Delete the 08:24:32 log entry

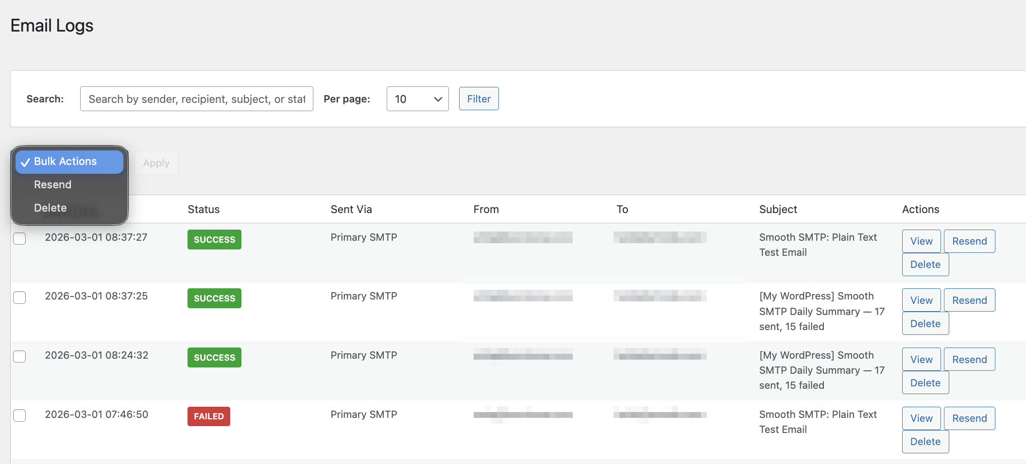point(925,383)
